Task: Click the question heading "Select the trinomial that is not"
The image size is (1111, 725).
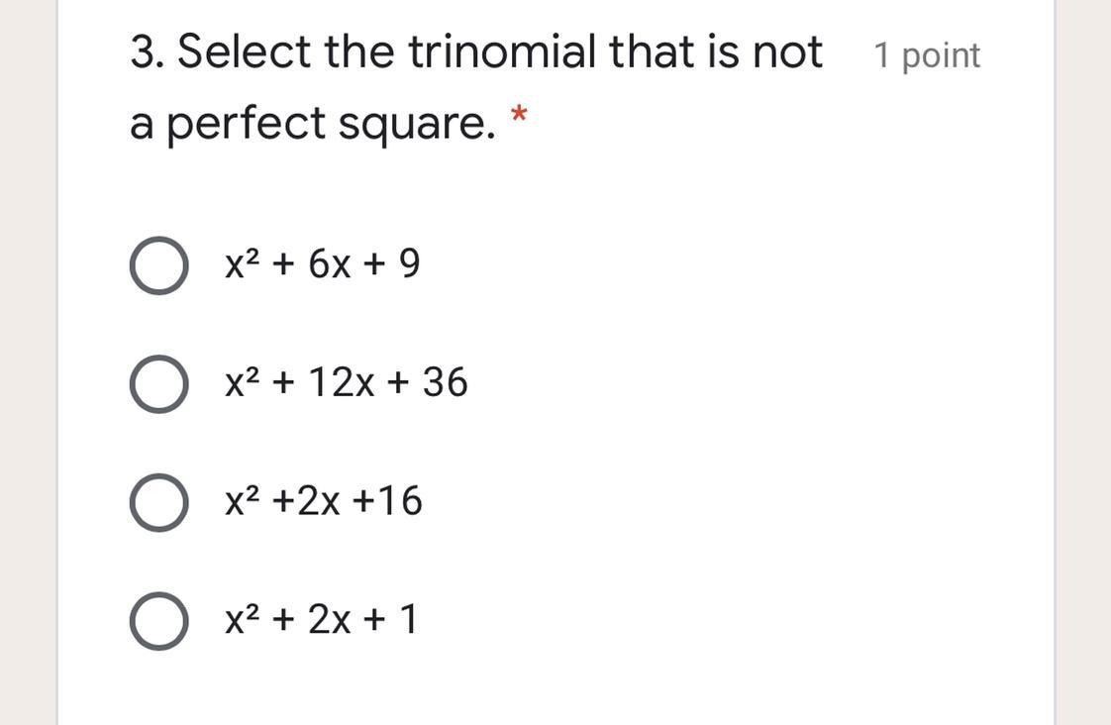Action: coord(499,52)
